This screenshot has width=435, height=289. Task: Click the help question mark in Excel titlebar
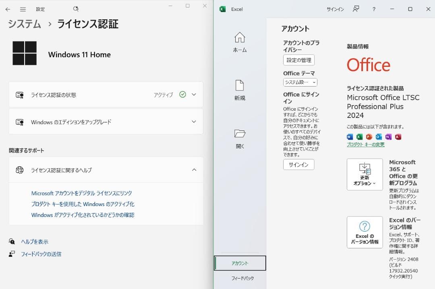tap(374, 9)
